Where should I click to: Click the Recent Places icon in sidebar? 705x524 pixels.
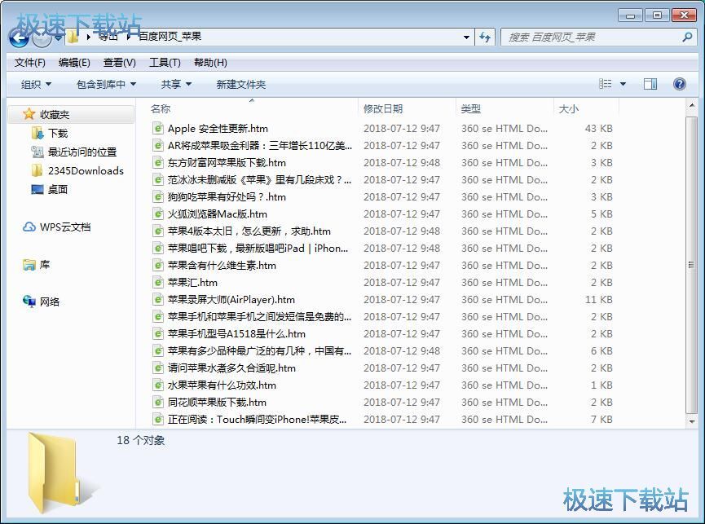coord(37,152)
